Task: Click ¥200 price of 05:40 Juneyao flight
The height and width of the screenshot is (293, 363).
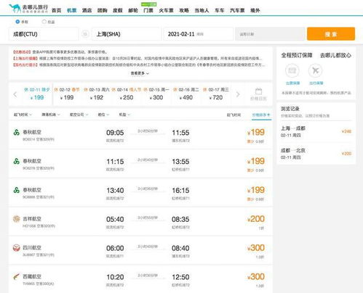Action: tap(256, 219)
